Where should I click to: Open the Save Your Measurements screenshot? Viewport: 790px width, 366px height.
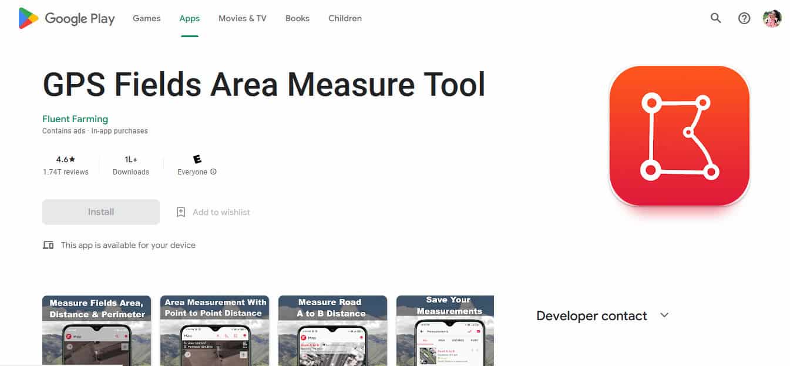coord(445,331)
